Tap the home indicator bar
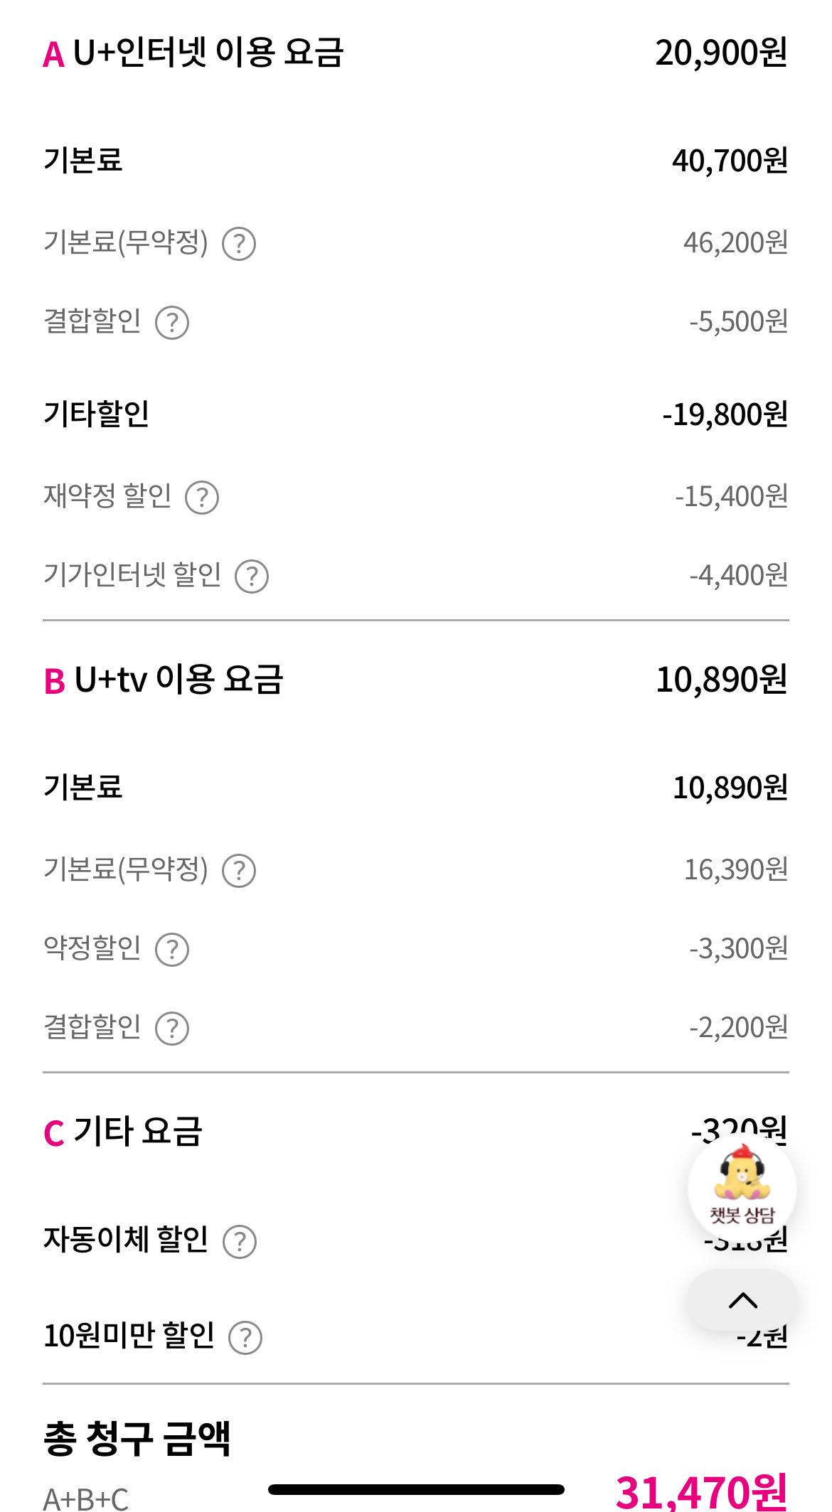 coord(416,1490)
